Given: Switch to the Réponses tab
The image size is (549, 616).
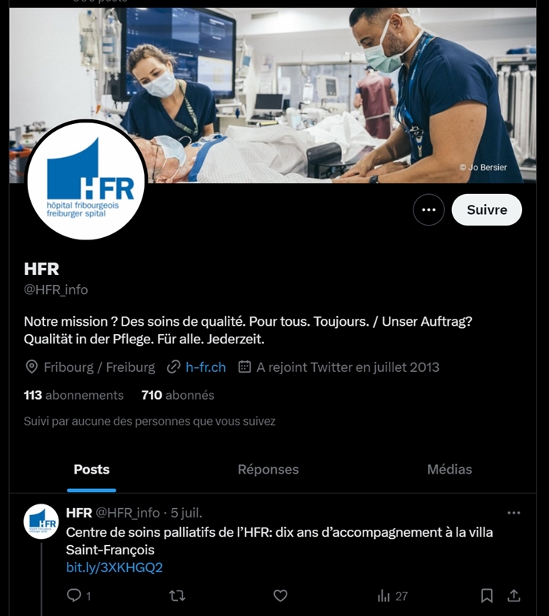Looking at the screenshot, I should (x=268, y=470).
